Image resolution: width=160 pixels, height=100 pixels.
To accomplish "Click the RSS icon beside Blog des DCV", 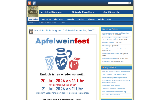I will tap(103, 67).
